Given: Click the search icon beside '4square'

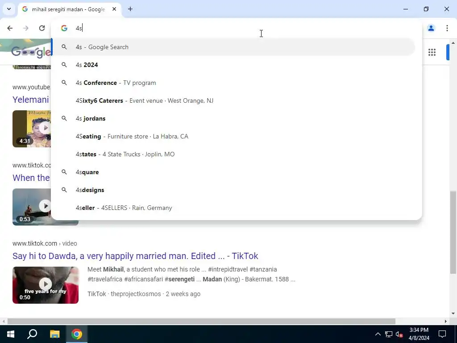Looking at the screenshot, I should pyautogui.click(x=64, y=172).
